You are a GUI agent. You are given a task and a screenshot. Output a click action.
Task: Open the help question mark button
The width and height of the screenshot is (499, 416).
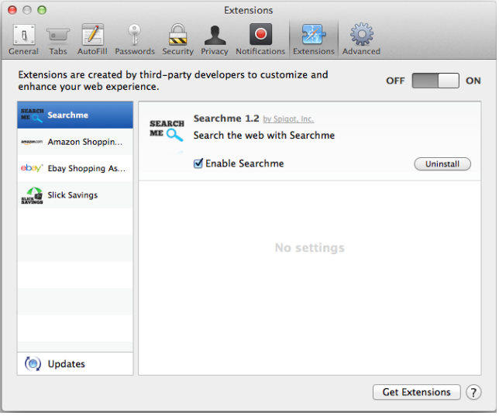(x=473, y=393)
